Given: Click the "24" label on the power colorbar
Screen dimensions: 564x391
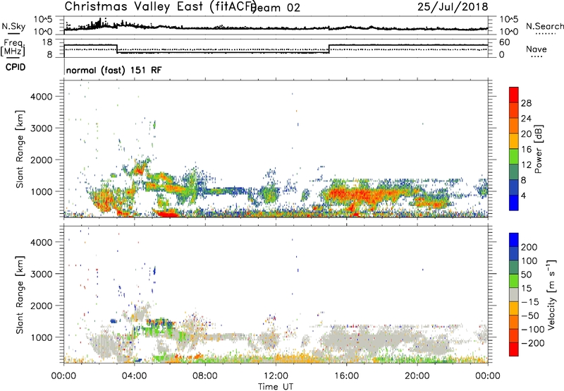Looking at the screenshot, I should tap(526, 119).
